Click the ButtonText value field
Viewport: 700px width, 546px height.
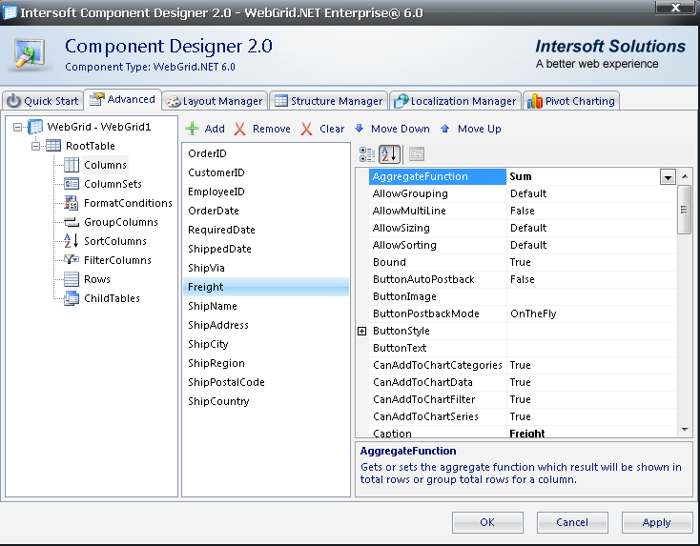coord(591,348)
